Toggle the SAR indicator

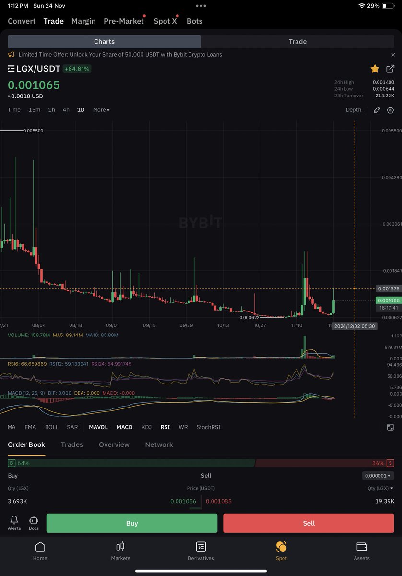click(72, 427)
